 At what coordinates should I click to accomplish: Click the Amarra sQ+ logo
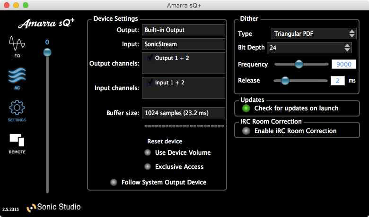click(46, 23)
